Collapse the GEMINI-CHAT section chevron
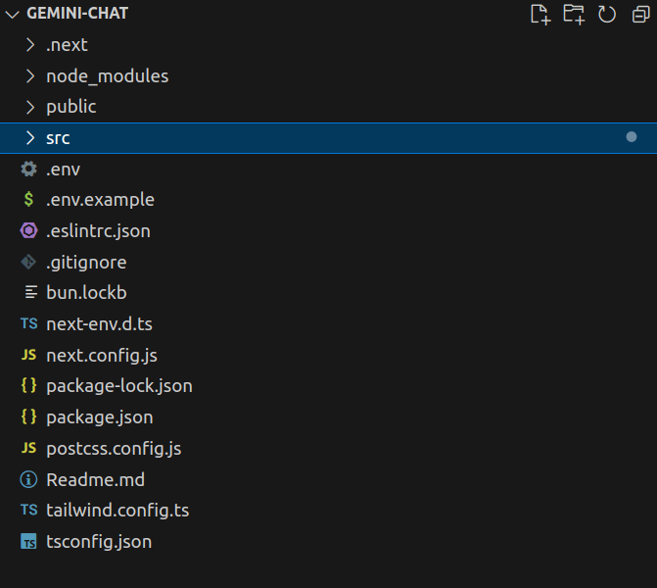 coord(13,15)
